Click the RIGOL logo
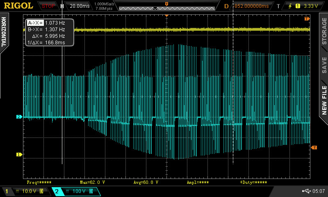This screenshot has width=328, height=197. pyautogui.click(x=19, y=6)
